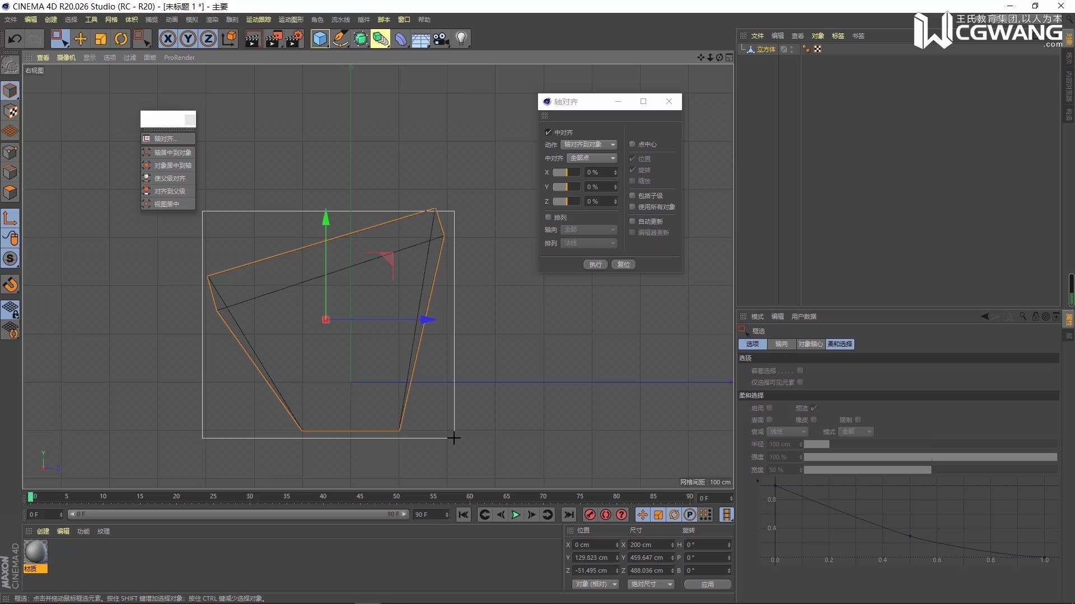Open the 对象 (相对) coordinate dropdown
This screenshot has width=1075, height=604.
tap(595, 584)
